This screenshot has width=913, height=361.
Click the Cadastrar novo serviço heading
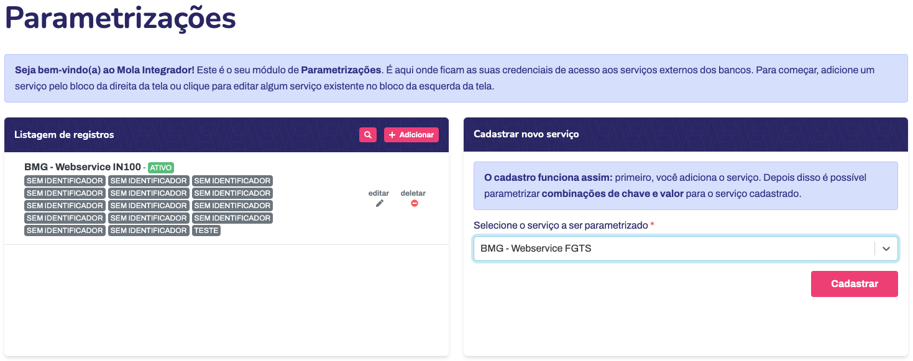click(x=526, y=134)
